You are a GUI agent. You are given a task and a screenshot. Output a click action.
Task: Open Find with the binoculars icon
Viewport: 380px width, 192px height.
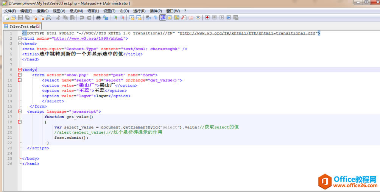click(98, 17)
